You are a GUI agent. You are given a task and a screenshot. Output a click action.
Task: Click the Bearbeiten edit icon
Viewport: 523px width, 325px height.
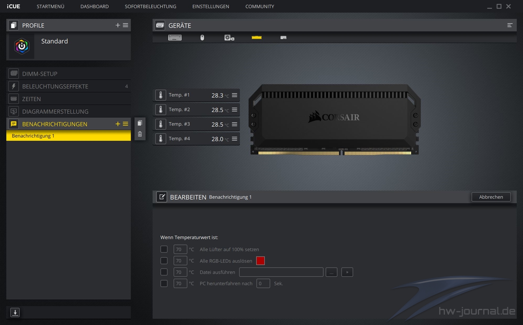[162, 197]
